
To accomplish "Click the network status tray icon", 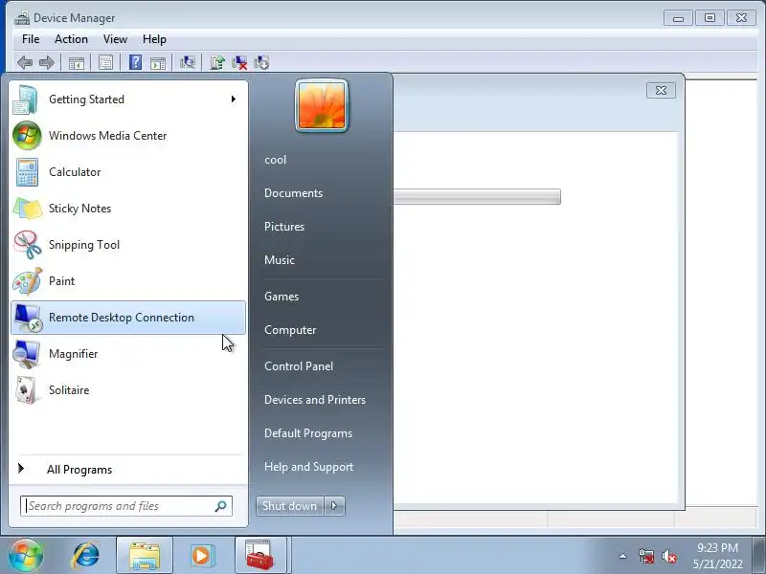I will (x=645, y=556).
